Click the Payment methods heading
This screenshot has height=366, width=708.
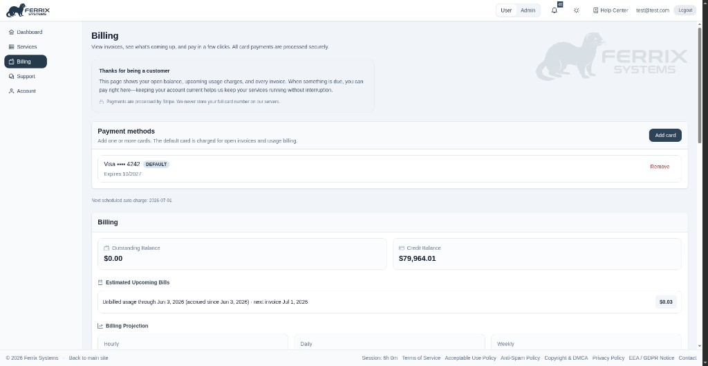coord(126,131)
